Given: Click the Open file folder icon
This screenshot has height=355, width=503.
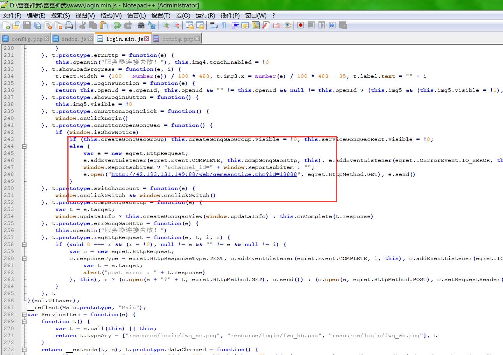Looking at the screenshot, I should click(x=16, y=26).
